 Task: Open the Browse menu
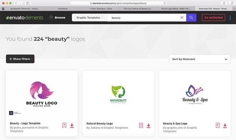57,18
